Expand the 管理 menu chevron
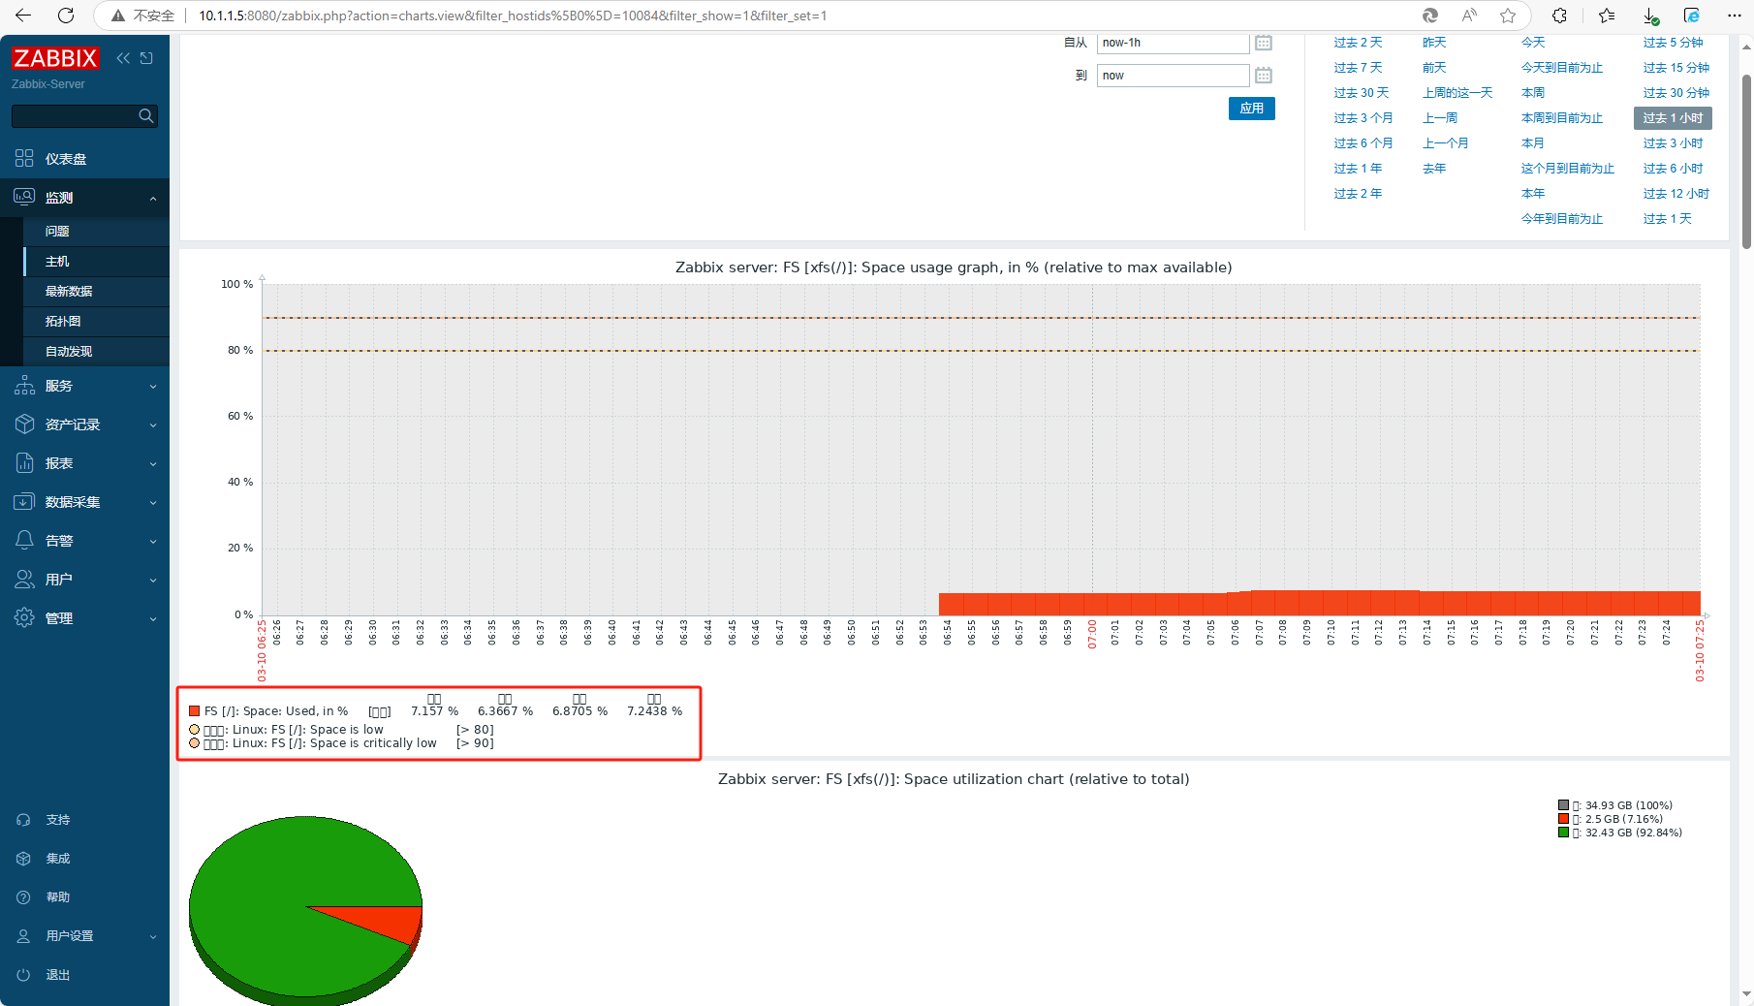This screenshot has width=1754, height=1006. (x=153, y=619)
